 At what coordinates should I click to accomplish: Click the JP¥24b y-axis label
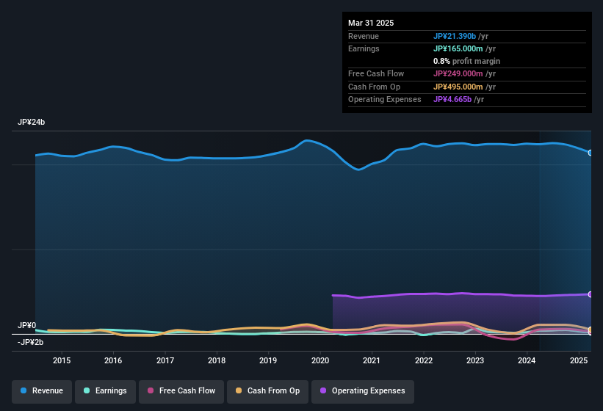point(31,122)
